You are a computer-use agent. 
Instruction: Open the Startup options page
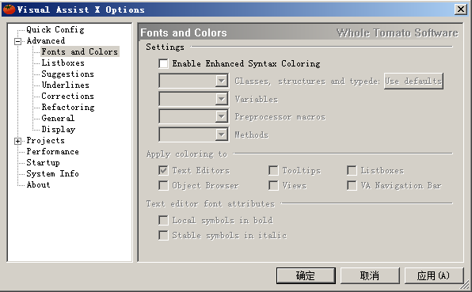[43, 163]
